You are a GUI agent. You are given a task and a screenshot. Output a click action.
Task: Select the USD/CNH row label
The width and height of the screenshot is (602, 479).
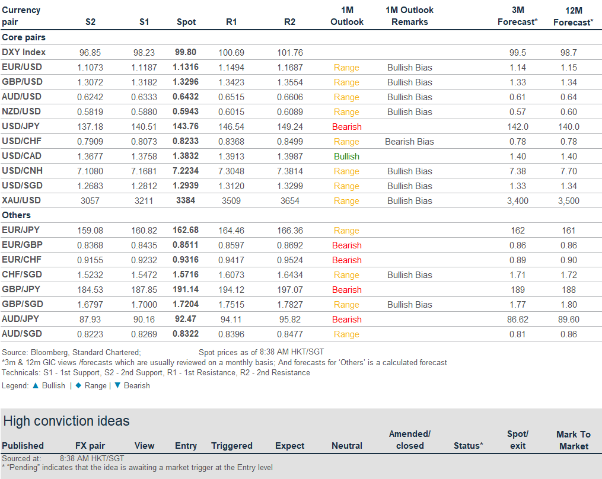(23, 170)
